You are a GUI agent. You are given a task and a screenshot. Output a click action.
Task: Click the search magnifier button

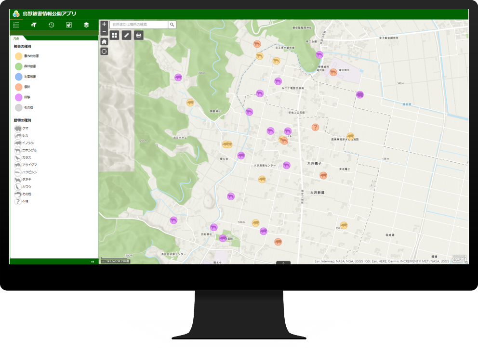(x=172, y=24)
